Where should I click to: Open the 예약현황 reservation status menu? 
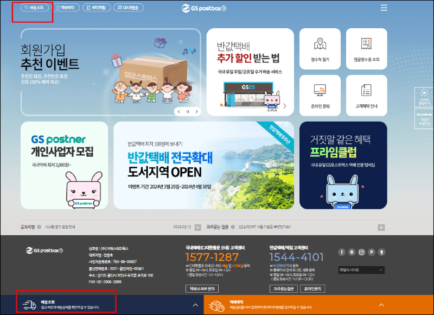97,8
